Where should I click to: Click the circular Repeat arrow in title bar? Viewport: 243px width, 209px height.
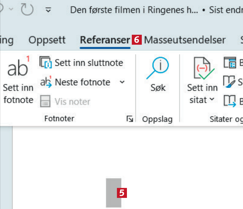click(27, 10)
